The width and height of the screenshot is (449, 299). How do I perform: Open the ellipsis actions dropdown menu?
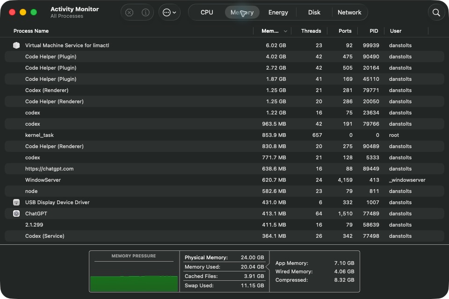coord(169,12)
